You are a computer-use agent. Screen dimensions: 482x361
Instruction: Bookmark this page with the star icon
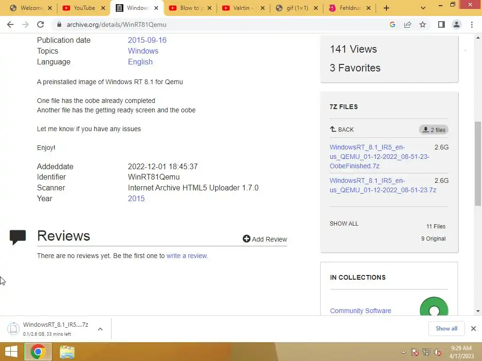(423, 24)
